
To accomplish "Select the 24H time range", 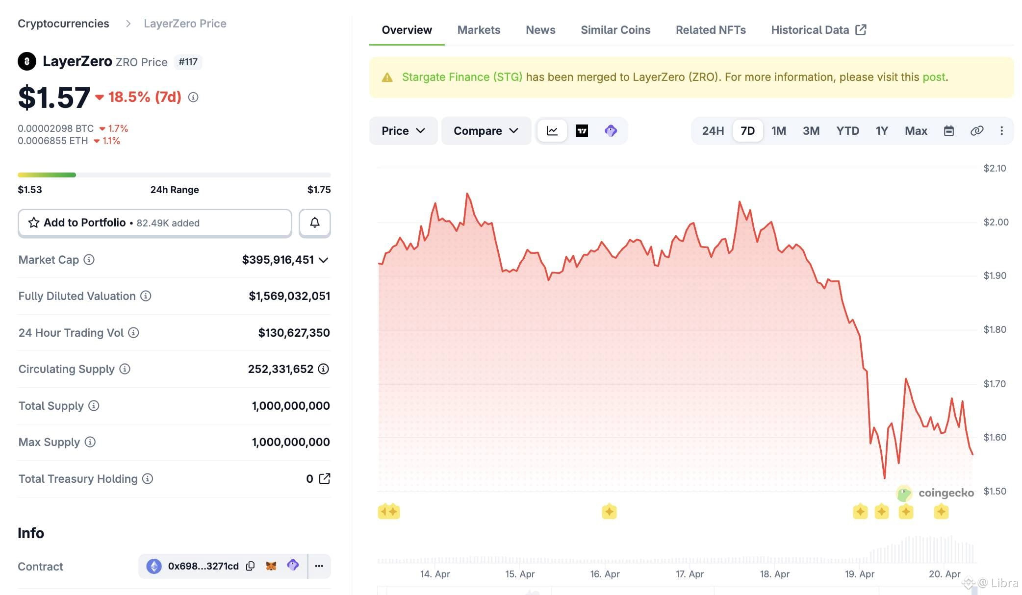I will pos(713,131).
